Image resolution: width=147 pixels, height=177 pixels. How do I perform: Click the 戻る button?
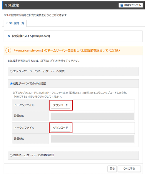[x=112, y=169]
